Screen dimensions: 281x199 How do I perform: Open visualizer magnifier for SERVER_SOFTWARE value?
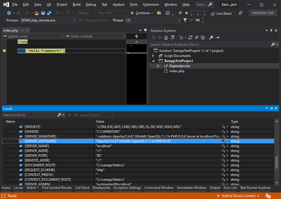[x=223, y=141]
